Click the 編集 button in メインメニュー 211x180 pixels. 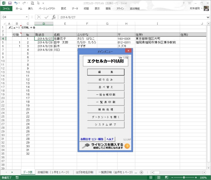105,72
